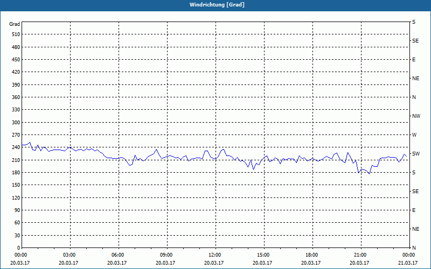Click the 30 degree axis label
Screen dimensions: 431x269
coord(17,235)
